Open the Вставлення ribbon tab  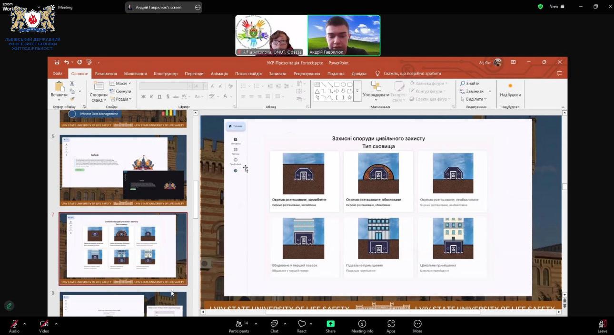106,74
